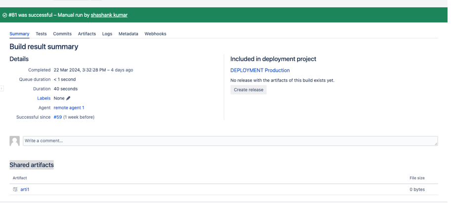Image resolution: width=471 pixels, height=203 pixels.
Task: Click the 'No release with the artifacts' message
Action: point(282,80)
